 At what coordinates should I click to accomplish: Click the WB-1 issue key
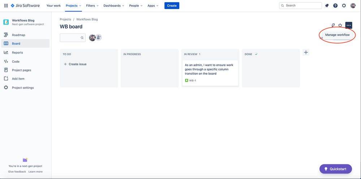[193, 81]
